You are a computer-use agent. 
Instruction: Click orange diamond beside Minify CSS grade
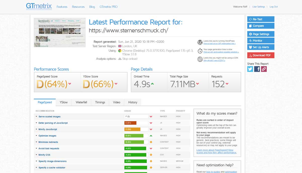pos(151,155)
